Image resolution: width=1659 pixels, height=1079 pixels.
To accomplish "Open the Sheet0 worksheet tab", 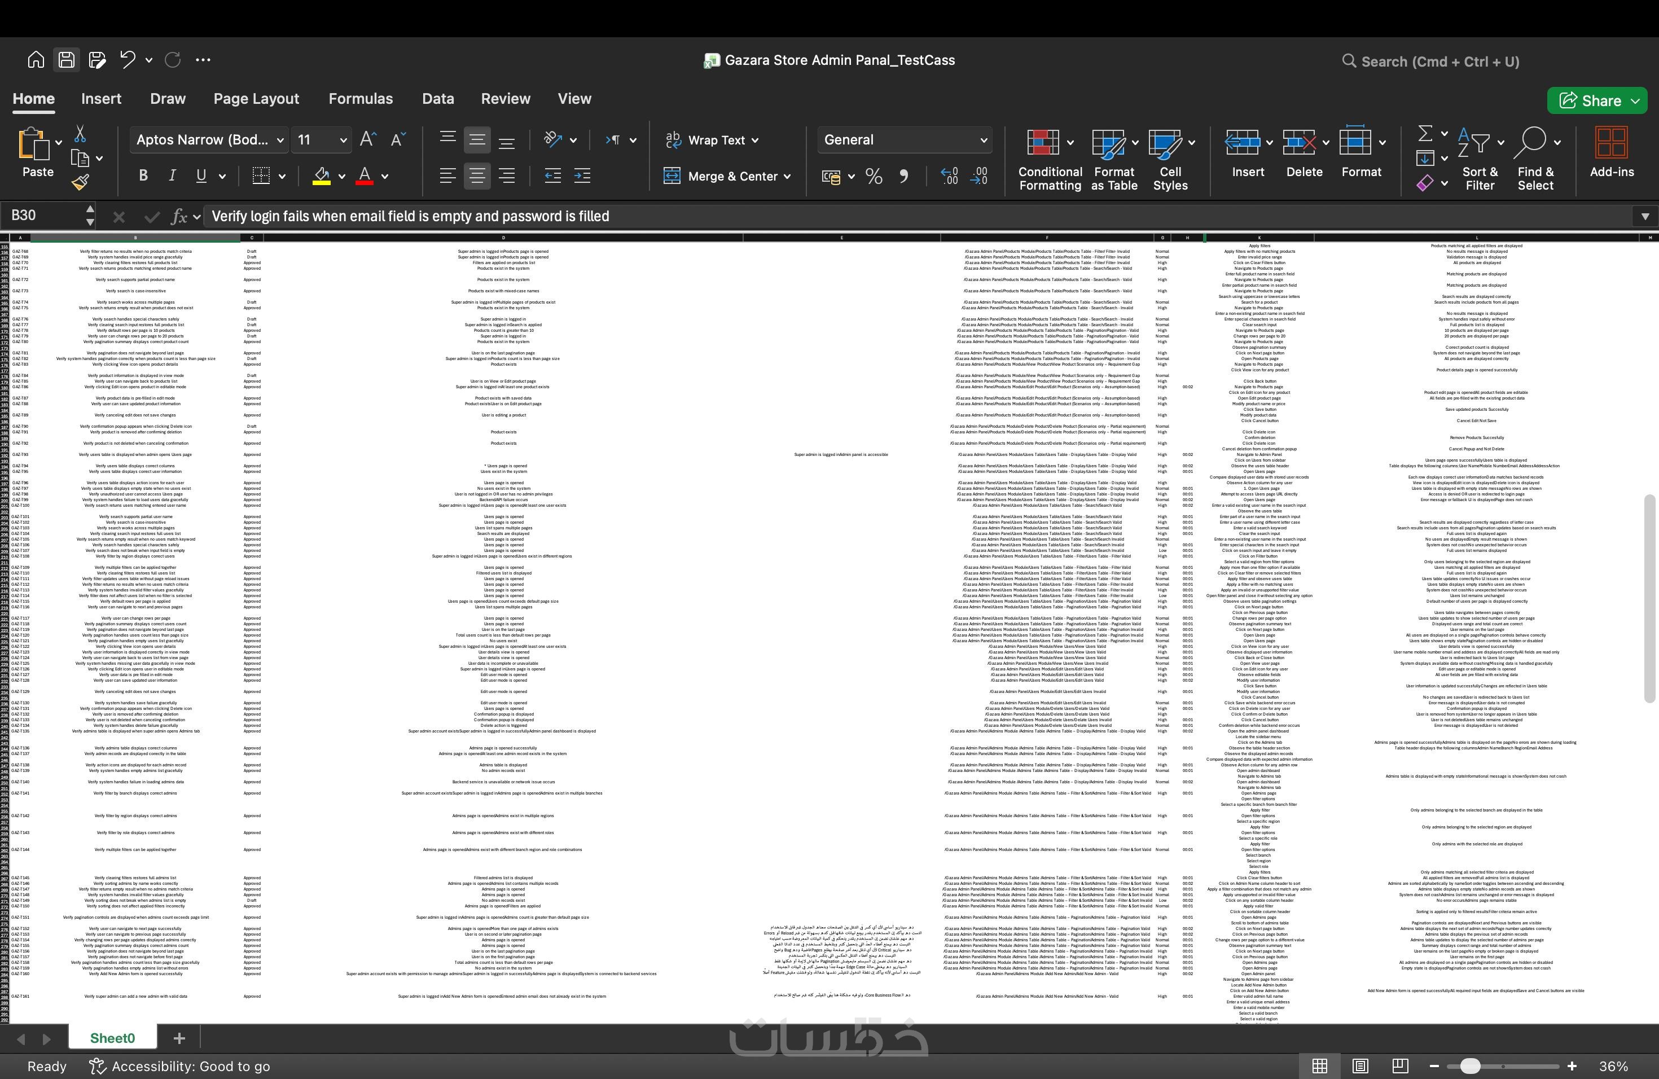I will (x=112, y=1038).
